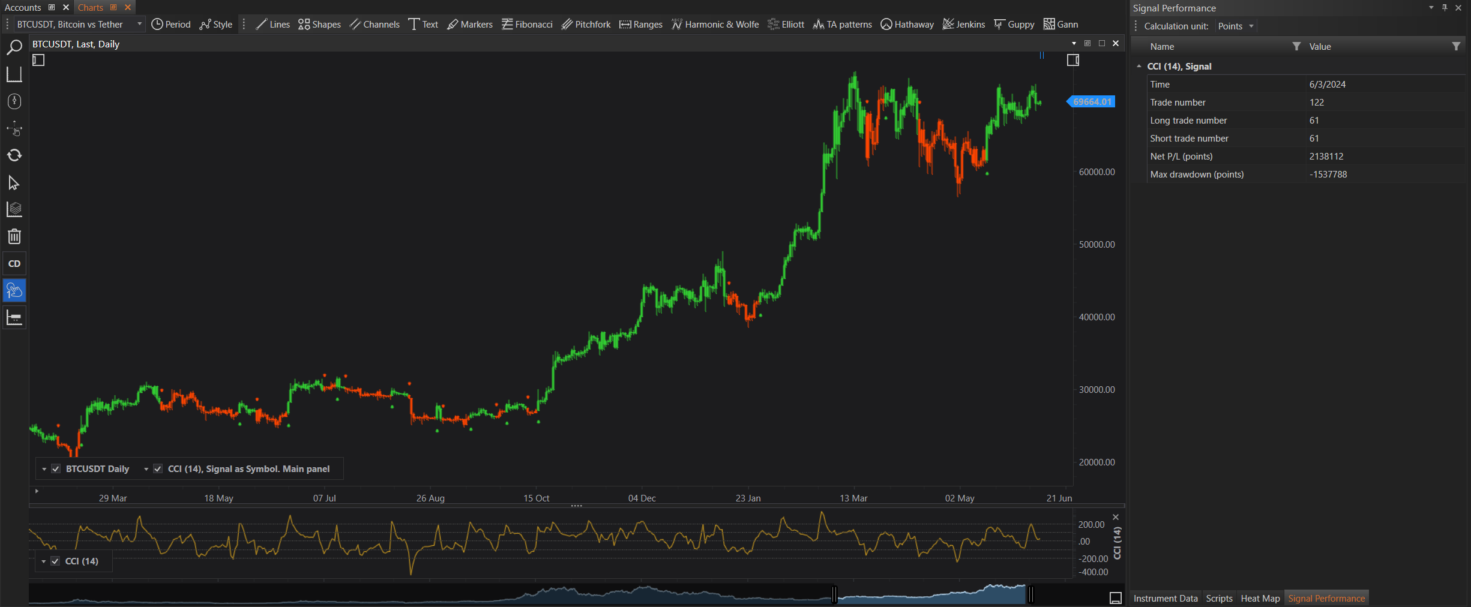Click the CD icon in left sidebar
The width and height of the screenshot is (1471, 607).
14,263
